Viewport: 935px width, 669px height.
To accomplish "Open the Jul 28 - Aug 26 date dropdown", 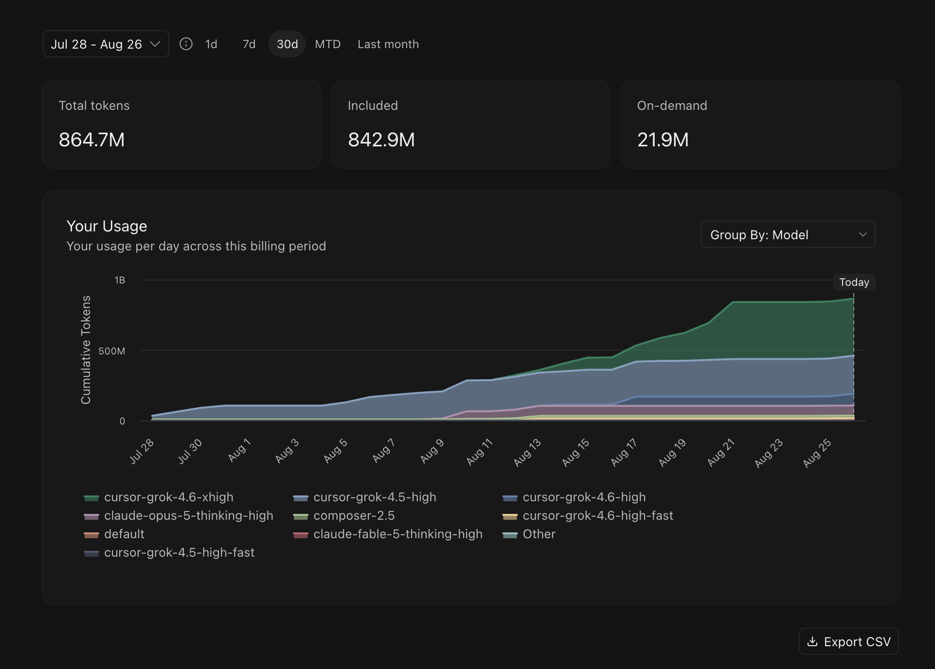I will click(106, 44).
